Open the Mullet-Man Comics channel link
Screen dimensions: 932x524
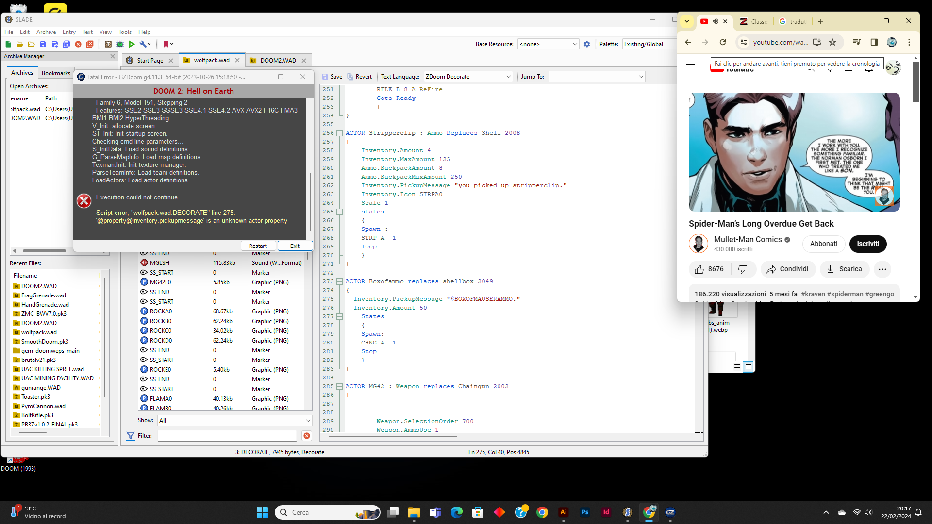(x=748, y=240)
